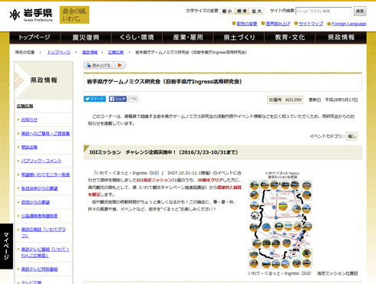Open the Foreign Language link
Viewport: 376px width, 284px height.
pos(349,24)
